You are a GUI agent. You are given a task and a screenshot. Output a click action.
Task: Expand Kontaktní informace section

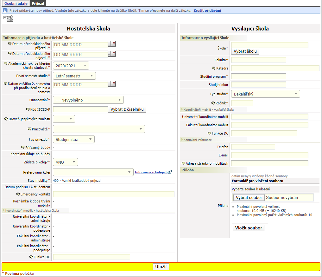[196, 140]
